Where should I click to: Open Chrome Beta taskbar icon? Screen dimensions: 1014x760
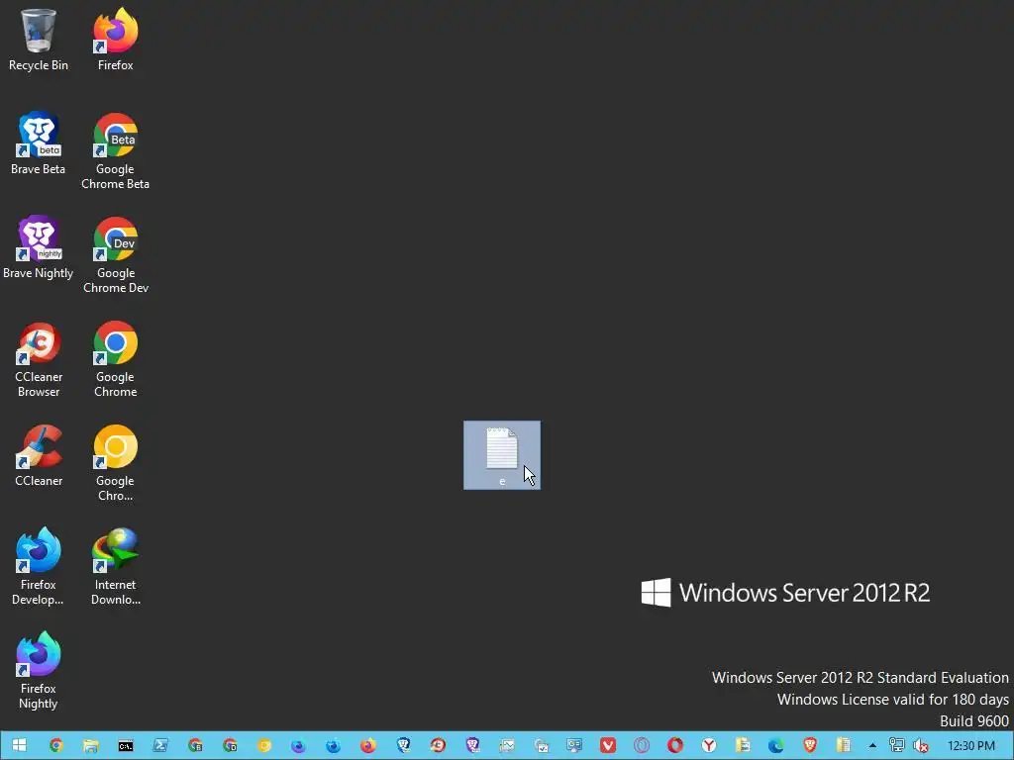coord(195,746)
